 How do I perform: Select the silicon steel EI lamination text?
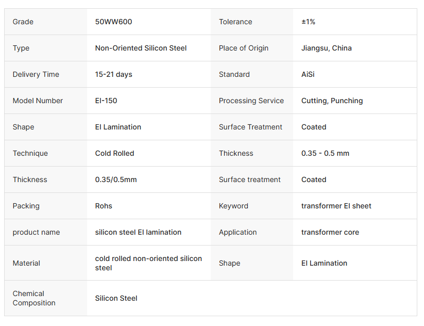[x=138, y=232]
